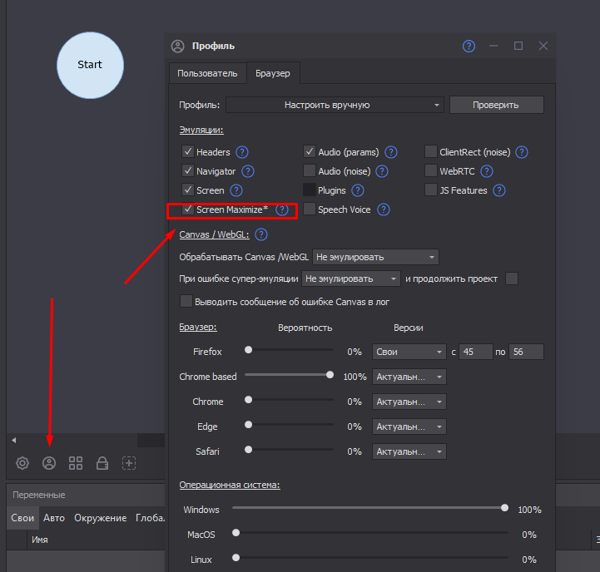Screen dimensions: 600x572
Task: Enable the Audio (noise) checkbox
Action: 310,171
